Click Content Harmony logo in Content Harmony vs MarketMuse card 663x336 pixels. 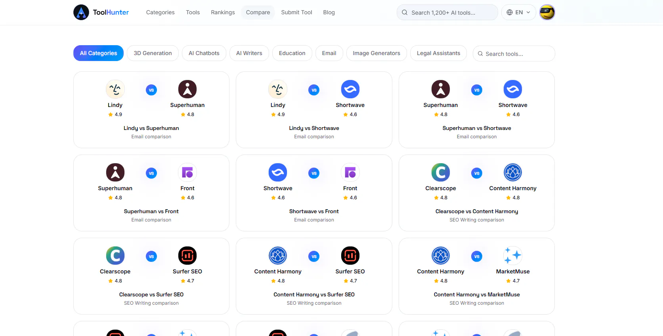(441, 256)
